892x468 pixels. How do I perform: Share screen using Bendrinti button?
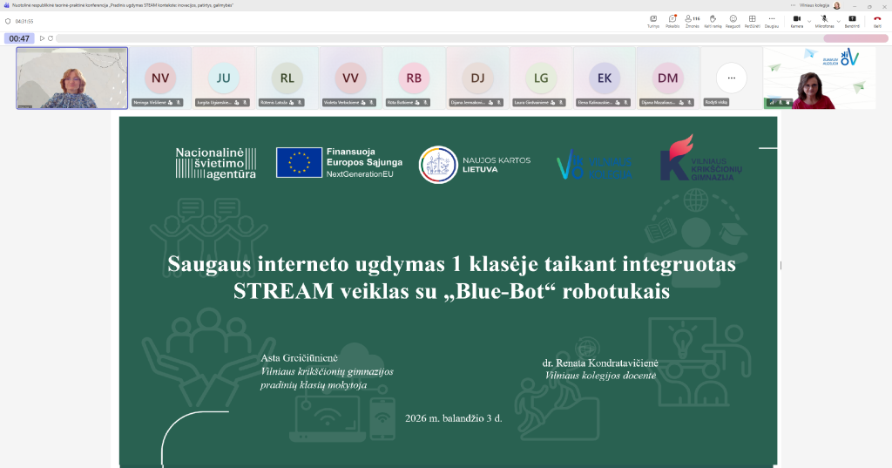pos(852,20)
